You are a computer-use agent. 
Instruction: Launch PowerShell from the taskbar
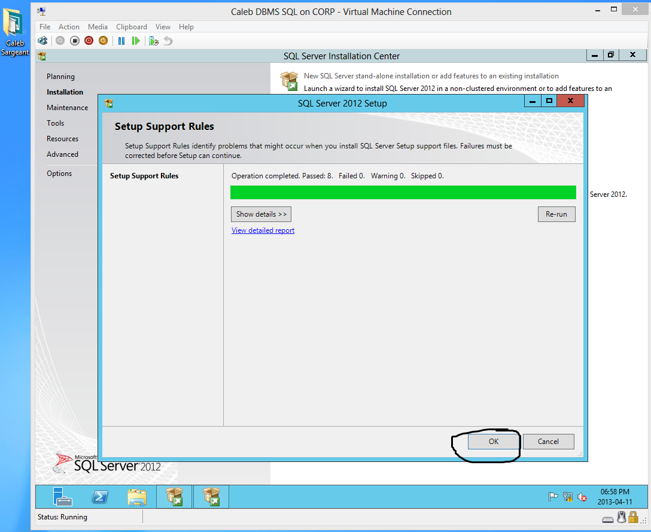(x=100, y=497)
